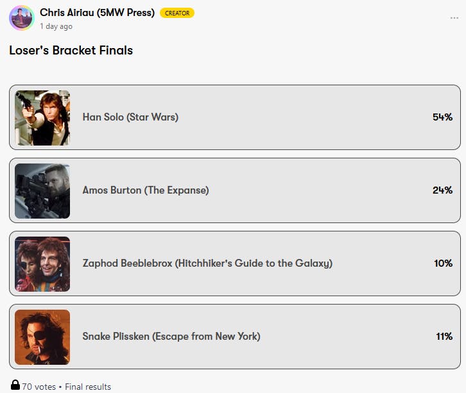
Task: Click the yellow CREATOR badge
Action: 177,13
